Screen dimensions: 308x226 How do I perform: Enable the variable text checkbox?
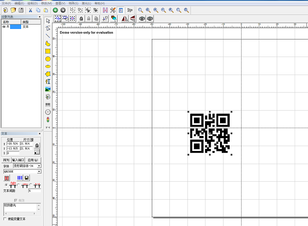[x=5, y=219]
